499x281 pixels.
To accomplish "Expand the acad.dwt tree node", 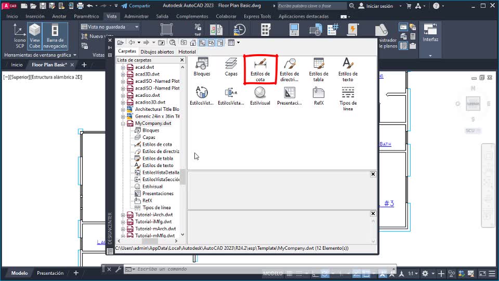I will pos(123,67).
